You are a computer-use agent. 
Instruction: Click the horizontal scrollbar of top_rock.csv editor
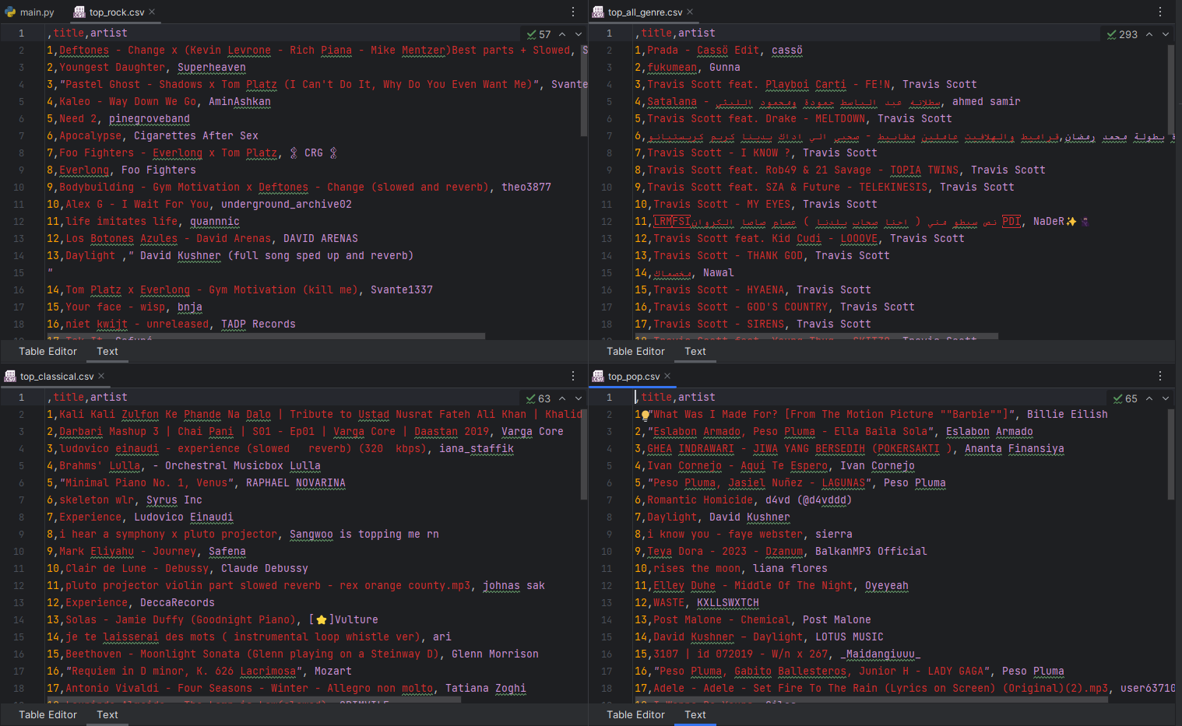click(266, 336)
